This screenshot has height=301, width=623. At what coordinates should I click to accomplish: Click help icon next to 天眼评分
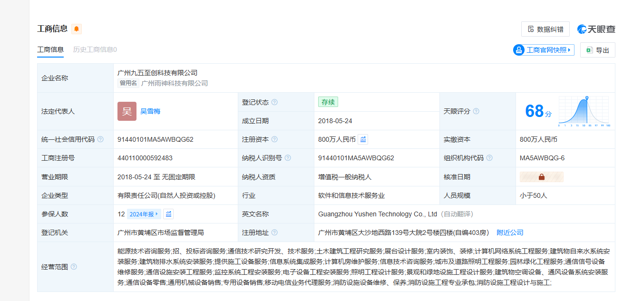(476, 111)
